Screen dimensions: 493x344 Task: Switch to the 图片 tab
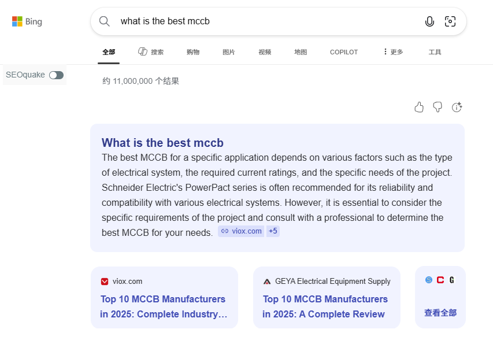(x=229, y=52)
